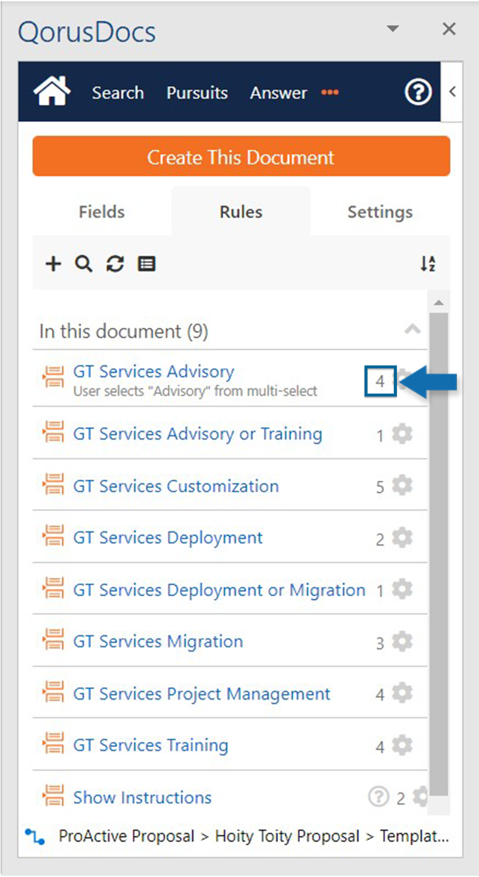
Task: Open gear settings for GT Services Project Management
Action: (402, 694)
